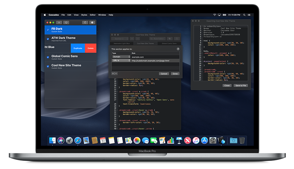Open the Styles menu

tap(84, 15)
